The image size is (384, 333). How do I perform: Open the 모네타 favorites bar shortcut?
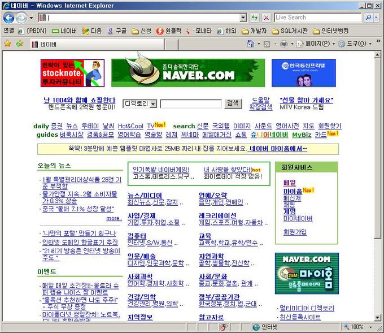coord(199,31)
